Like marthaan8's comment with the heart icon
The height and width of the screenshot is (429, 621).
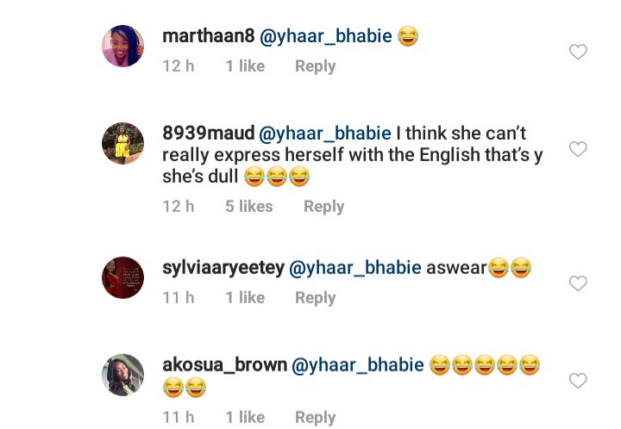coord(578,52)
